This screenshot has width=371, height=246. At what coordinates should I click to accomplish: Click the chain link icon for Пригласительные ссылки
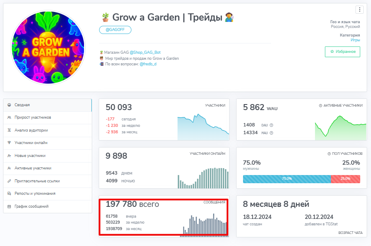[x=9, y=181]
